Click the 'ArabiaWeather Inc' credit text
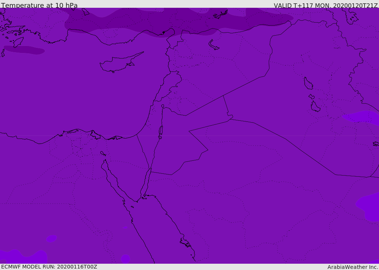 tap(352, 267)
